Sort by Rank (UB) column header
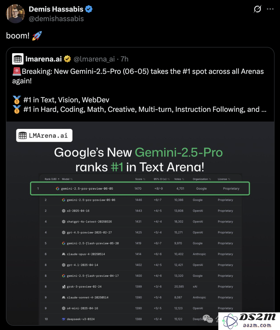The height and width of the screenshot is (330, 280). 52,179
